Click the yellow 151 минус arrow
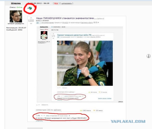Screen dimensions: 152x129 pyautogui.click(x=94, y=111)
